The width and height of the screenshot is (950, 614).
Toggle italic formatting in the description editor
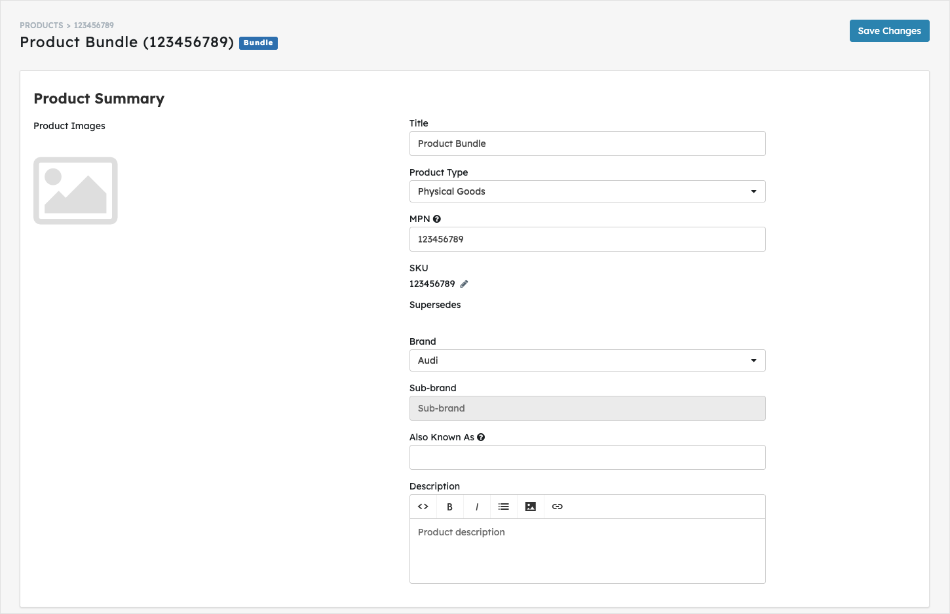click(477, 507)
